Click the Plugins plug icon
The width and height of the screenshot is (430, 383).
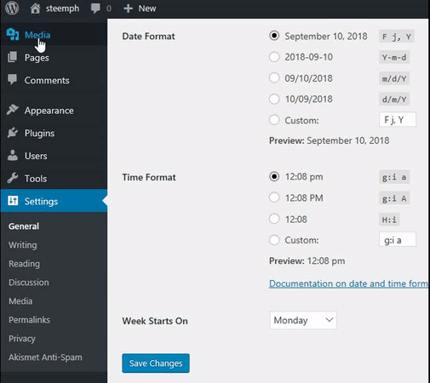(x=13, y=133)
